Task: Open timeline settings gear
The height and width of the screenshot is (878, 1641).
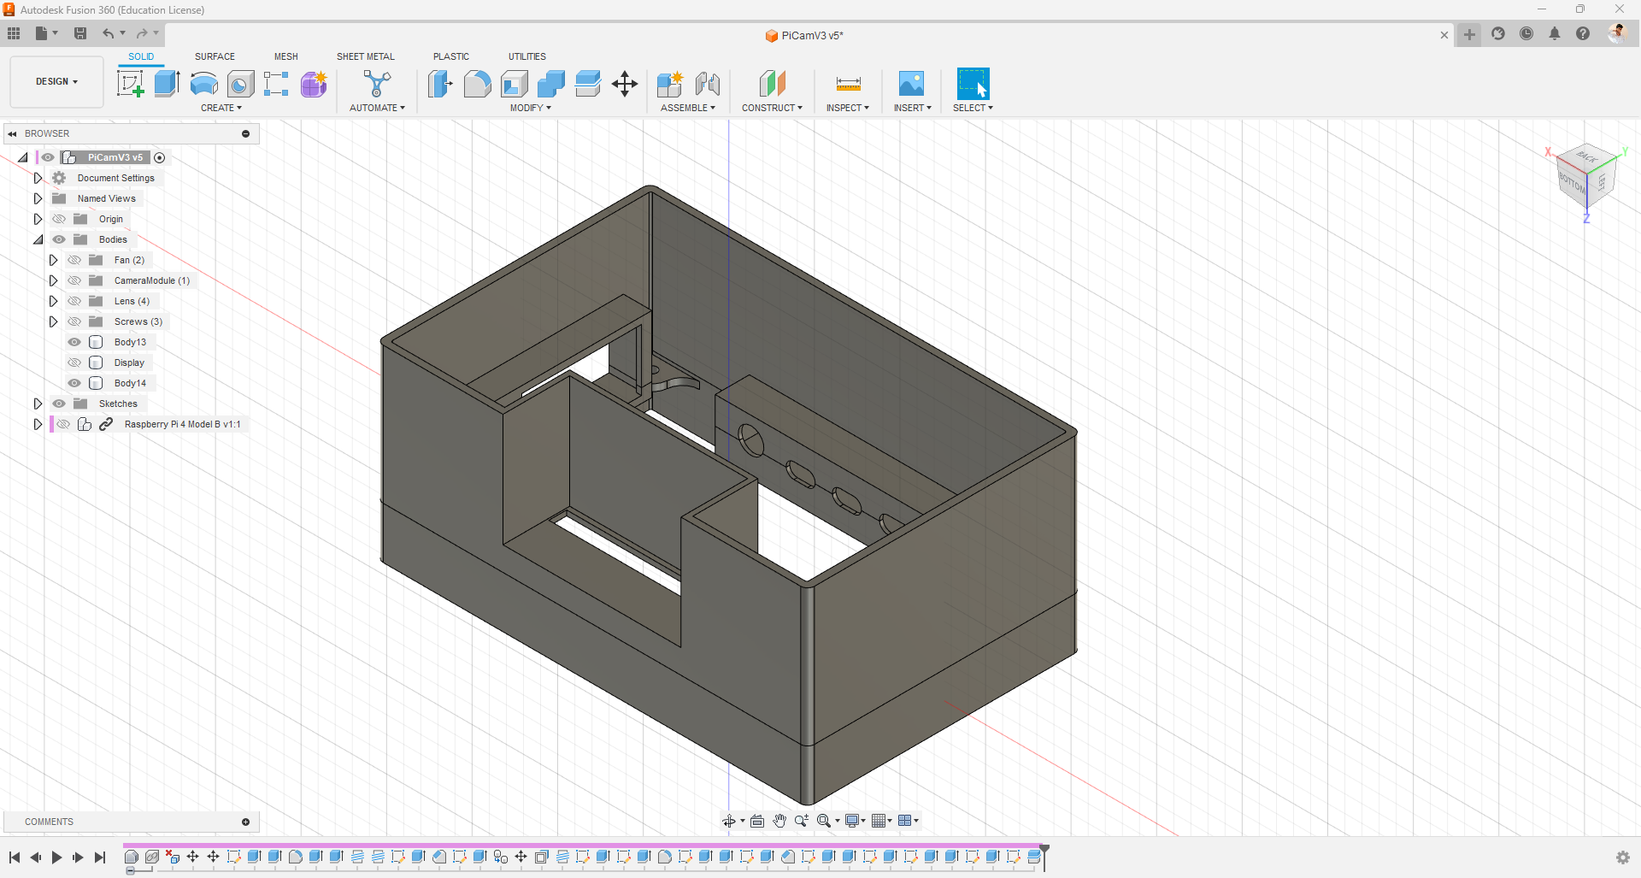Action: coord(1623,857)
